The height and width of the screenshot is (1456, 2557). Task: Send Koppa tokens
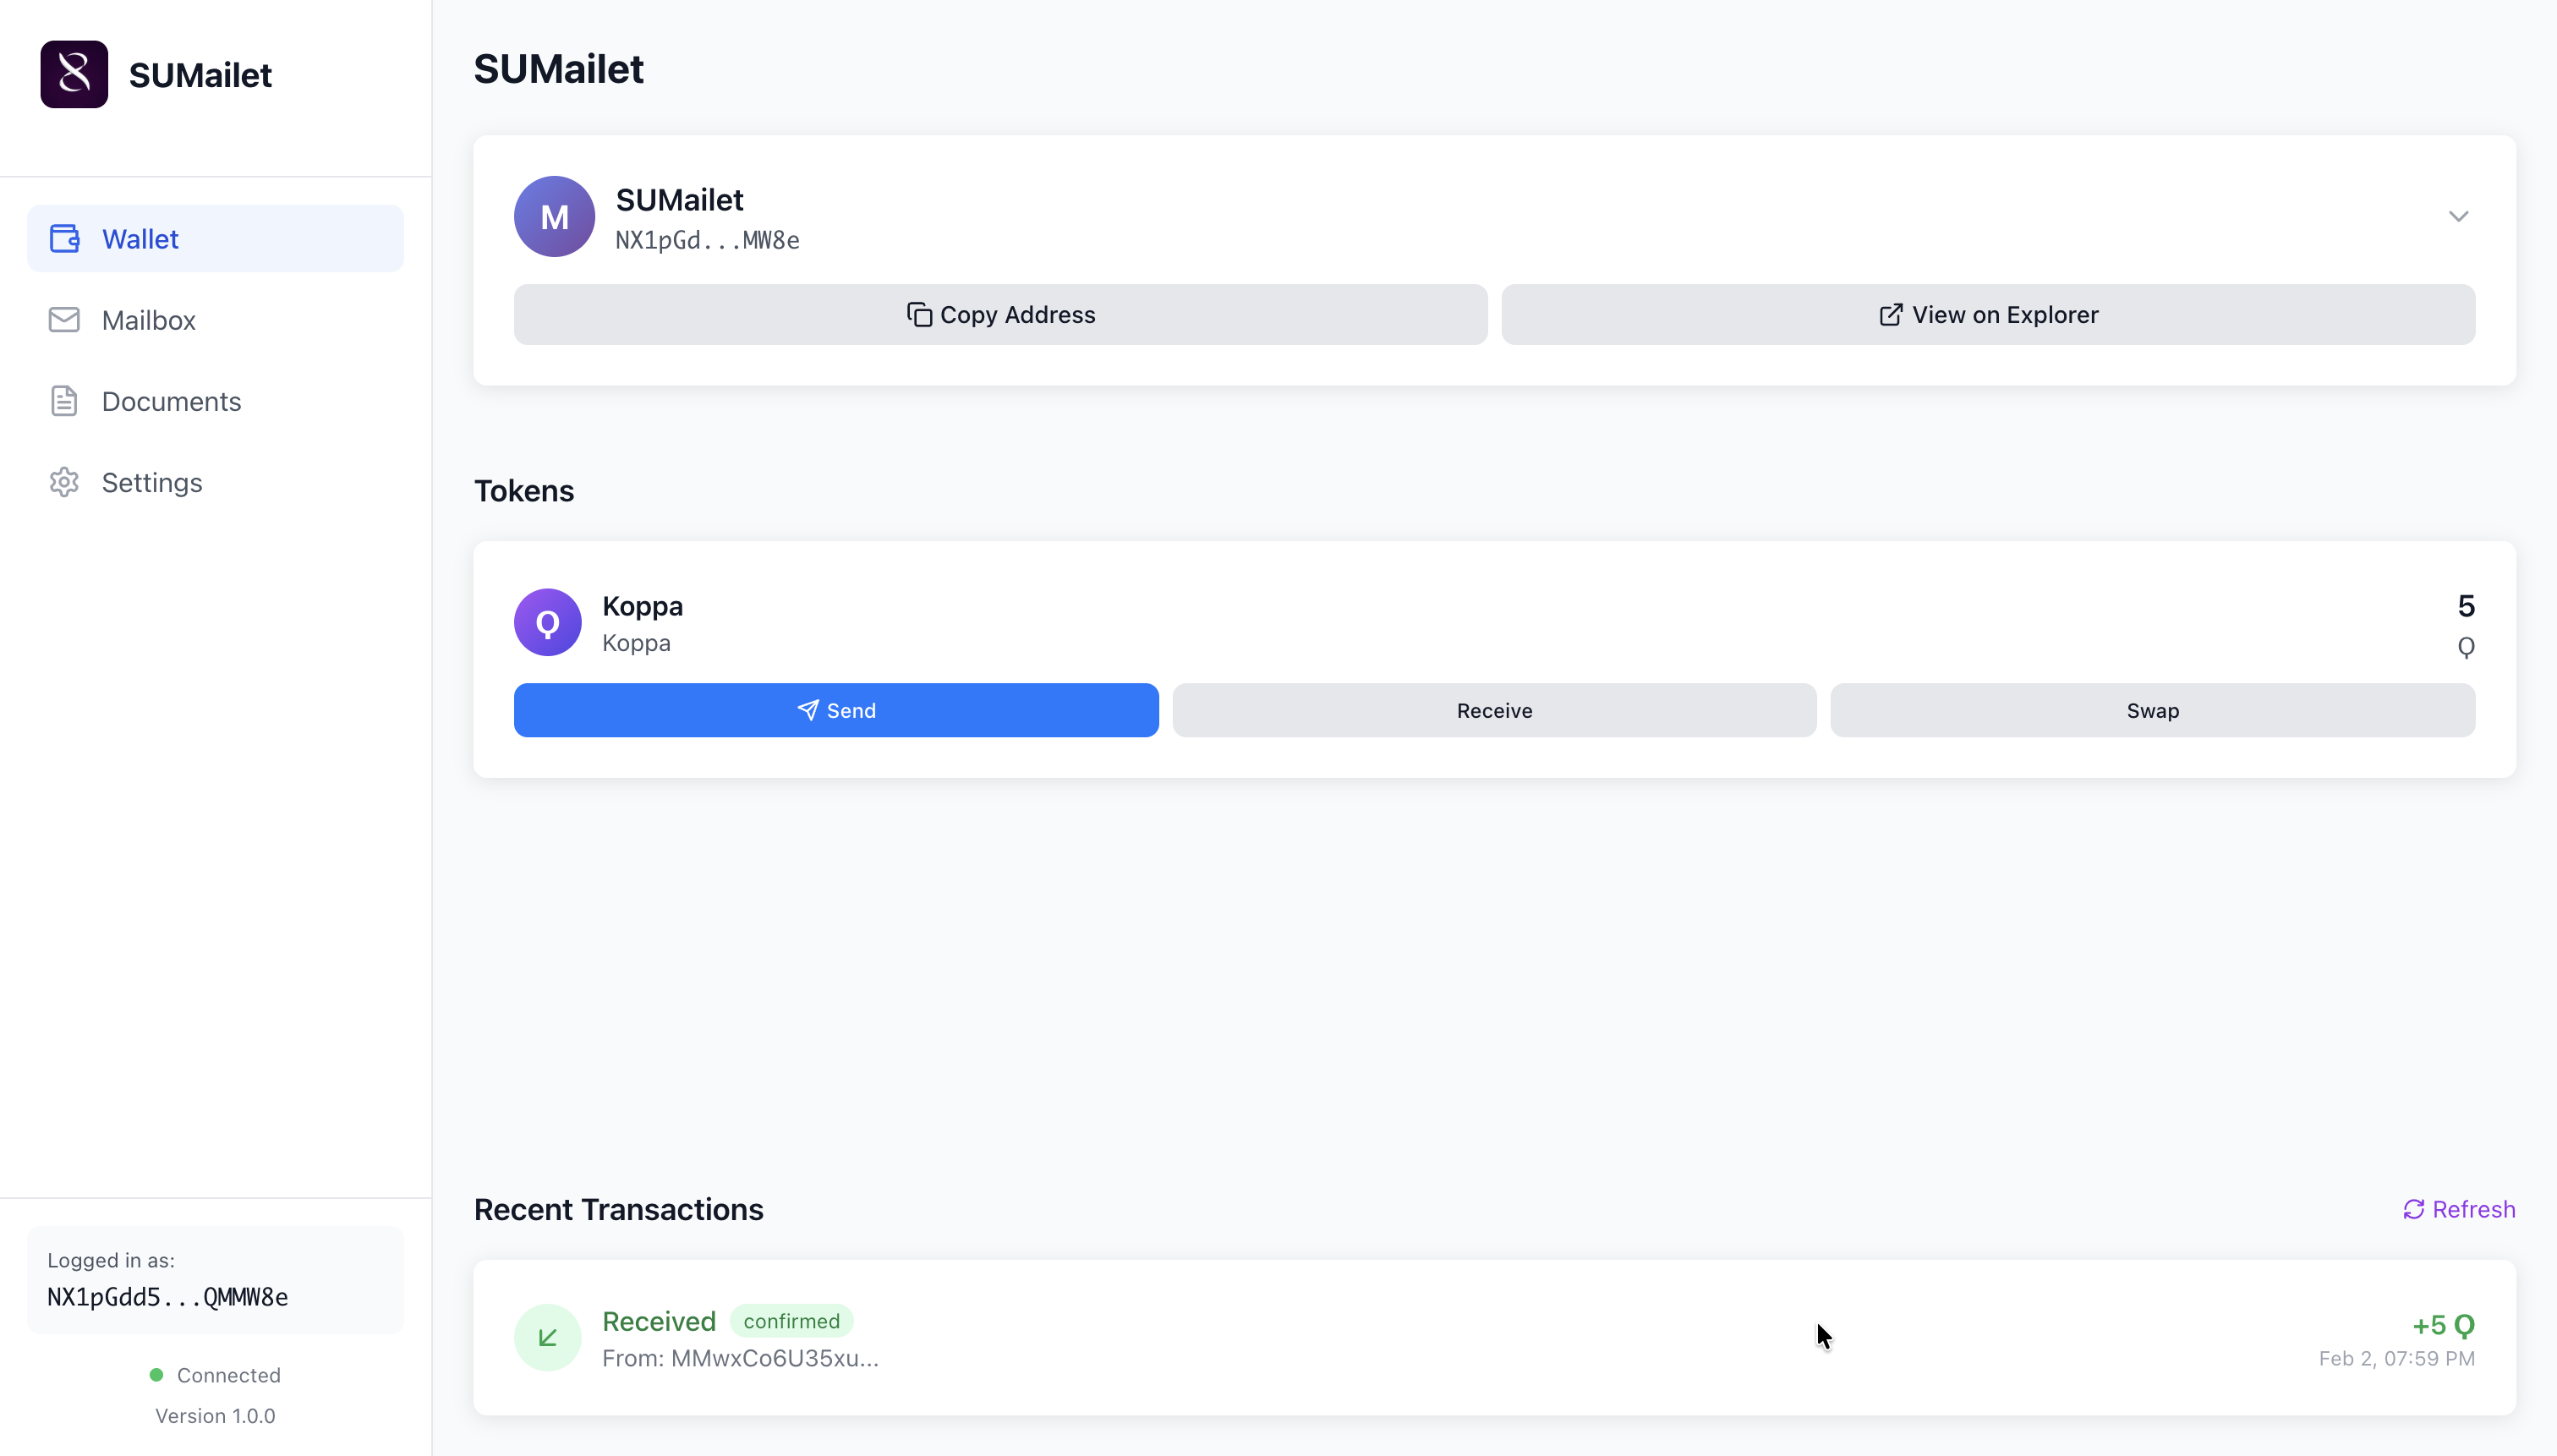pos(836,710)
